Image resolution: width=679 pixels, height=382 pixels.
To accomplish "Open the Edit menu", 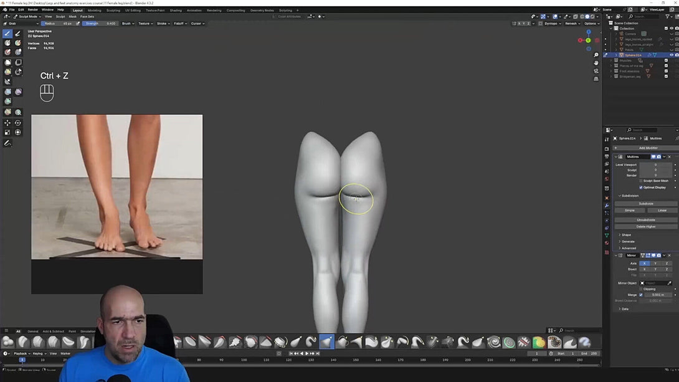I will (21, 9).
